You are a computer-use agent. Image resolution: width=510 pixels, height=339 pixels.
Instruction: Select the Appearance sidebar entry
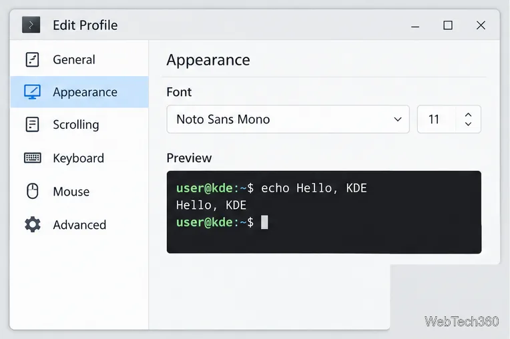pyautogui.click(x=79, y=92)
